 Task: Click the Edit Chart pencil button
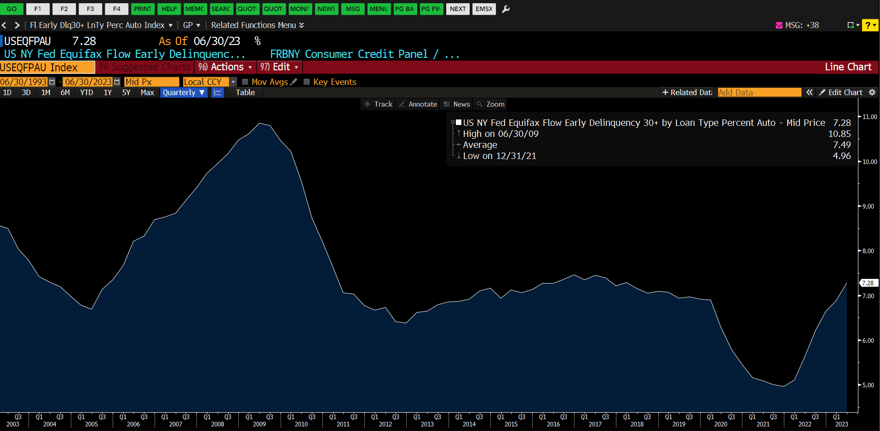click(x=840, y=92)
